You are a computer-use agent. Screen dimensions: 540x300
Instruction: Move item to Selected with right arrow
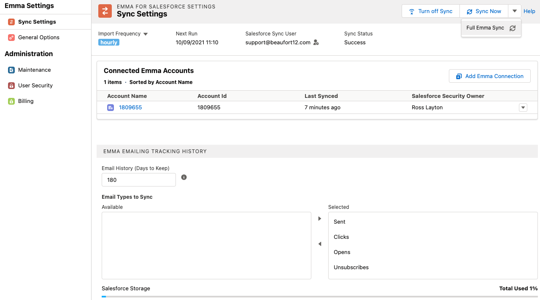(320, 219)
